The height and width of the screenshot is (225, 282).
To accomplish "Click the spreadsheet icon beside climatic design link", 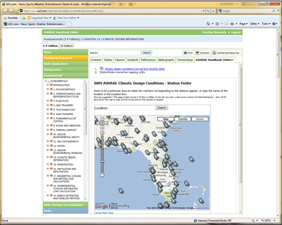I will 102,68.
